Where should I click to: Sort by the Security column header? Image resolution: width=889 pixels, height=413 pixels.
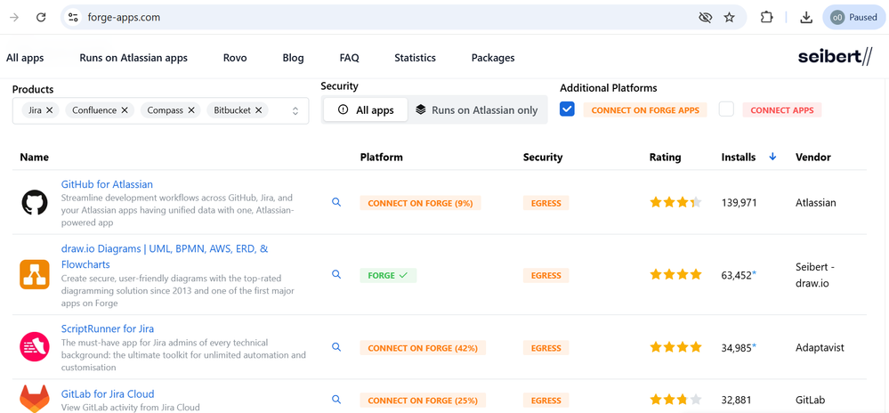[543, 158]
